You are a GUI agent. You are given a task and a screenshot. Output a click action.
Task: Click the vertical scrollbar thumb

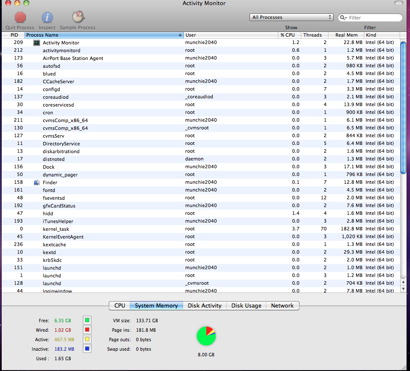coord(403,107)
